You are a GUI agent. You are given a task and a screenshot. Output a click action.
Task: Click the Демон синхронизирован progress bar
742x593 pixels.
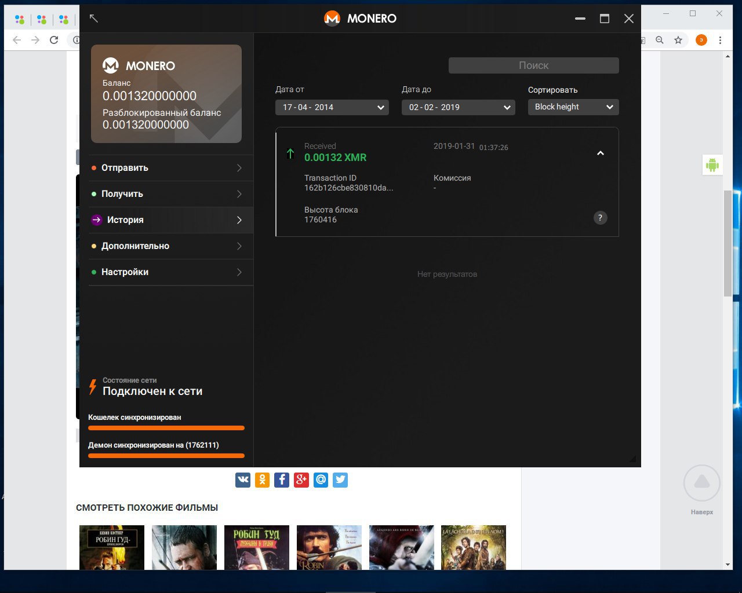tap(166, 456)
